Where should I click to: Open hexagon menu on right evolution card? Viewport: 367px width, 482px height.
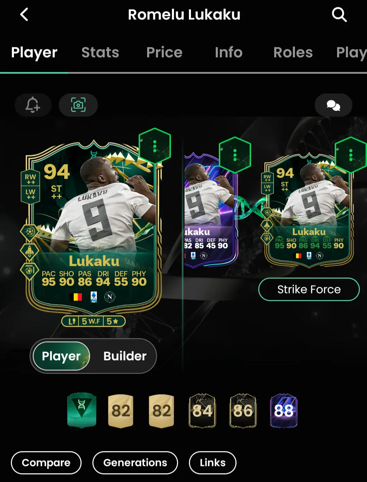pos(351,155)
